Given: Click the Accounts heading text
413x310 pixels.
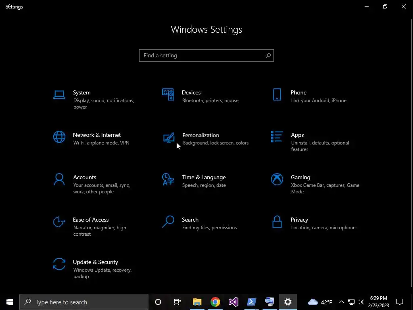Looking at the screenshot, I should click(85, 178).
